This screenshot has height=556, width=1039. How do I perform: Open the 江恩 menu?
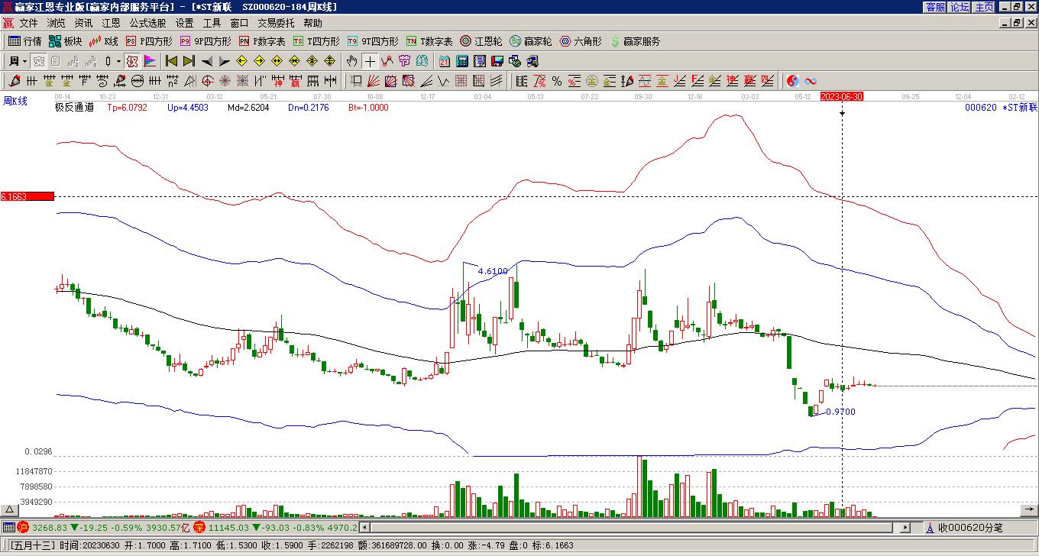111,23
